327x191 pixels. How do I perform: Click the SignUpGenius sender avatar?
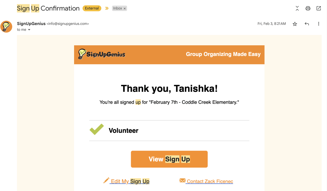pyautogui.click(x=6, y=26)
